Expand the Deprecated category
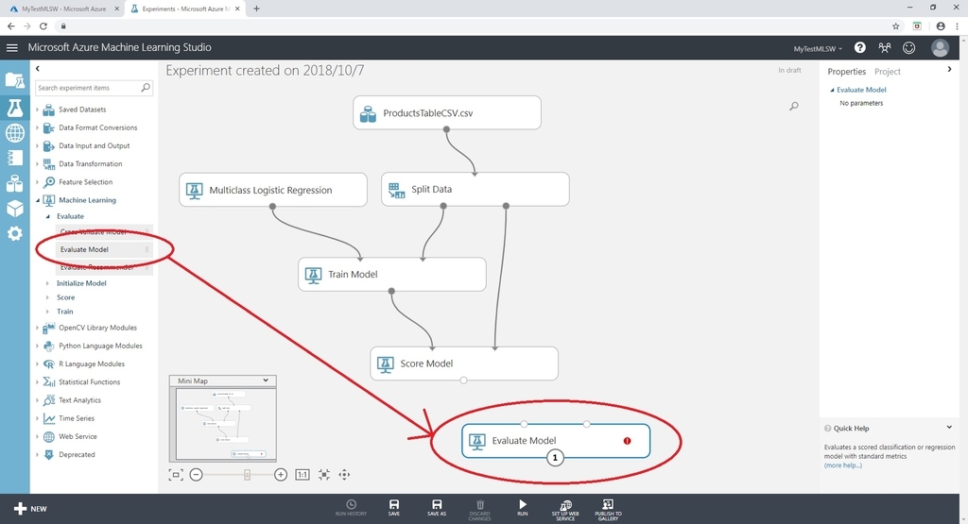Viewport: 968px width, 524px height. [37, 455]
